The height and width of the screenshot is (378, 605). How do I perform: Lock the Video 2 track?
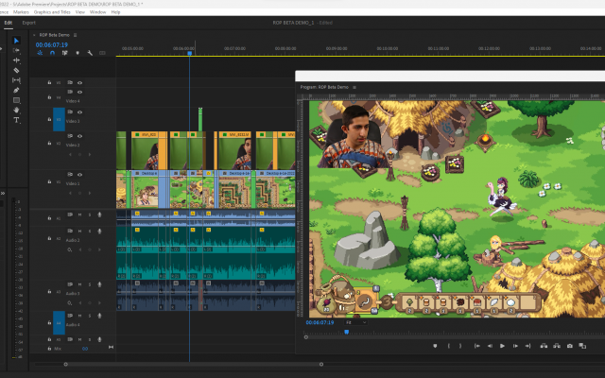tap(49, 143)
